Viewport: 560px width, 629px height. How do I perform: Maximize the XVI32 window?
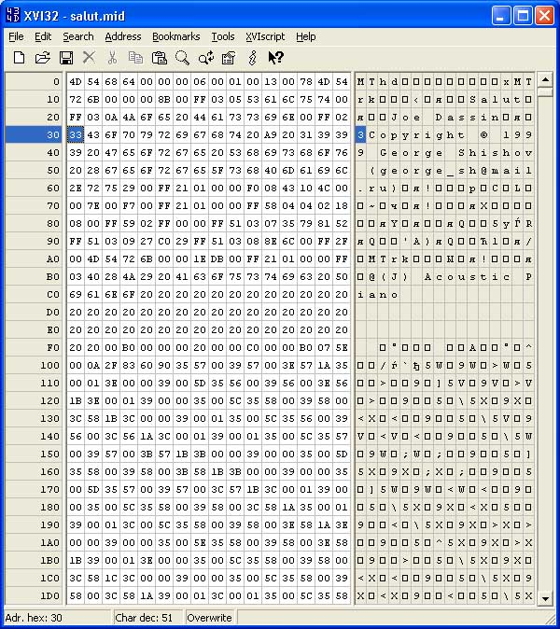(x=523, y=16)
